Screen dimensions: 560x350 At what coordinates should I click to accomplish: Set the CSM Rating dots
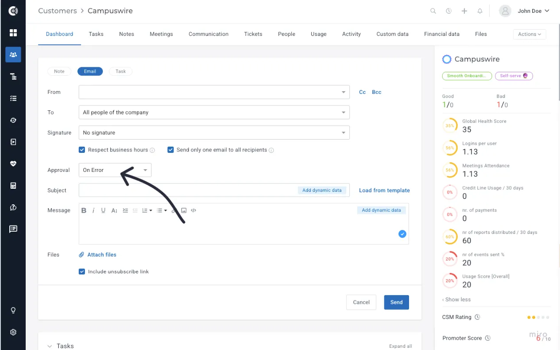pyautogui.click(x=538, y=317)
